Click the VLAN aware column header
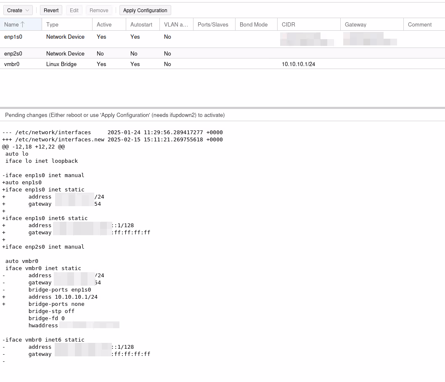Viewport: 445px width, 382px height. point(176,24)
